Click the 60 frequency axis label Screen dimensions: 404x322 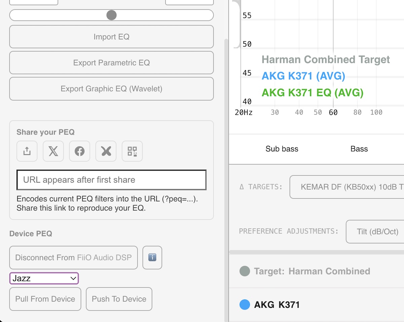[333, 113]
